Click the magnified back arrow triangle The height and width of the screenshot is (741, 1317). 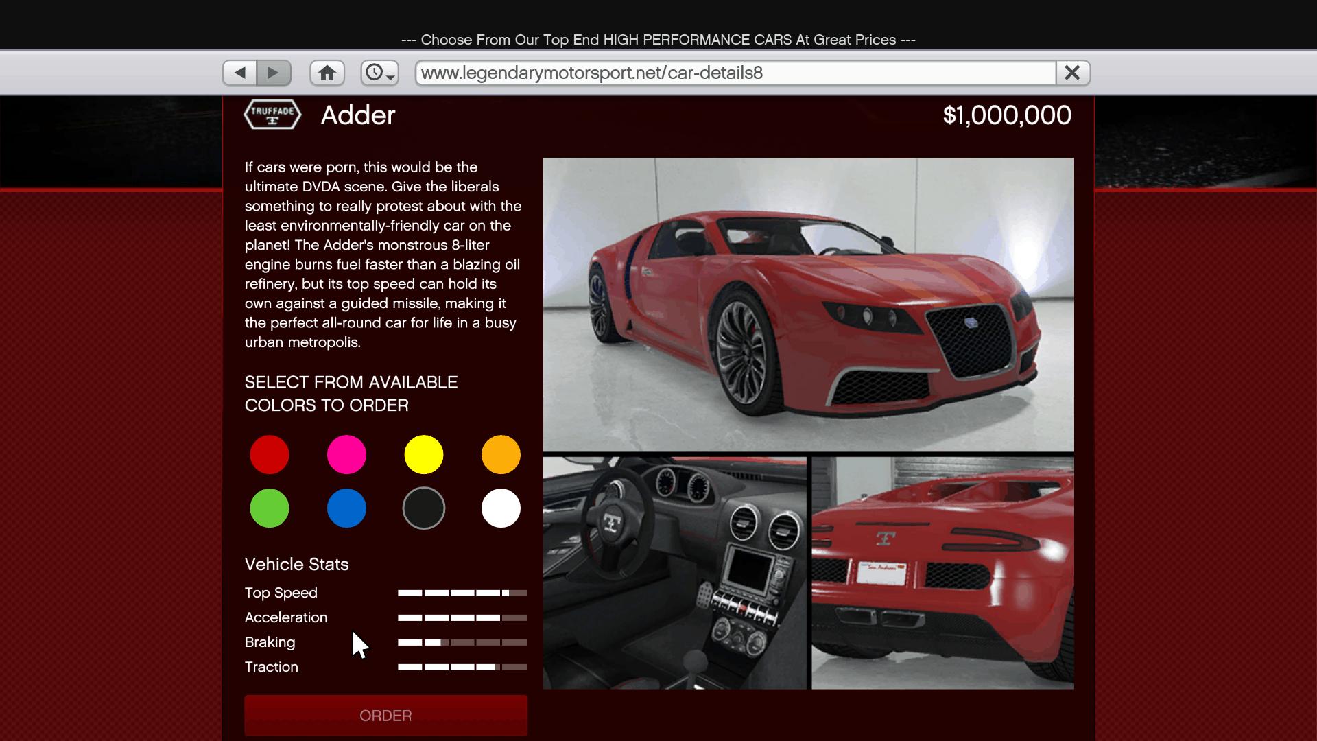click(x=239, y=72)
